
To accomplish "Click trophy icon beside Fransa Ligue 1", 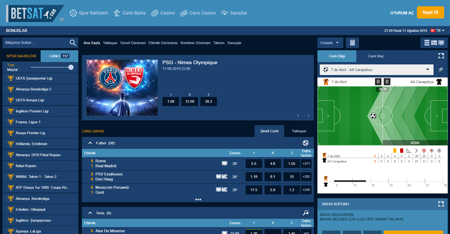I will pos(11,122).
